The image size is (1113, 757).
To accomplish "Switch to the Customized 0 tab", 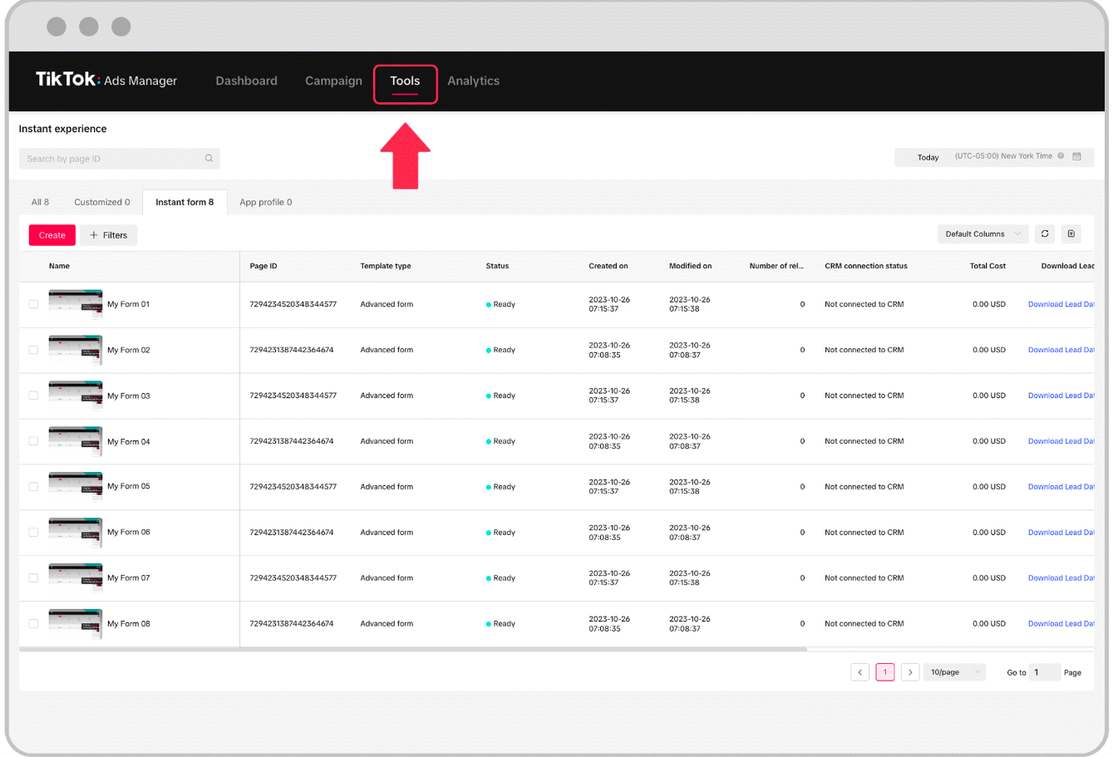I will click(x=102, y=202).
